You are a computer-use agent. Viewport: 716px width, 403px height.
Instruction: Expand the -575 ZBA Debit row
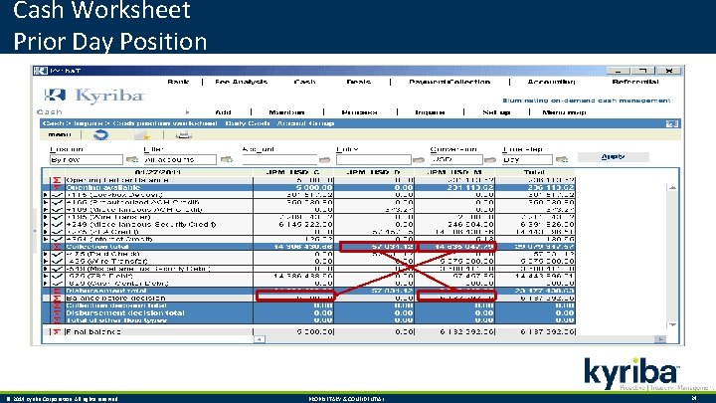click(46, 276)
